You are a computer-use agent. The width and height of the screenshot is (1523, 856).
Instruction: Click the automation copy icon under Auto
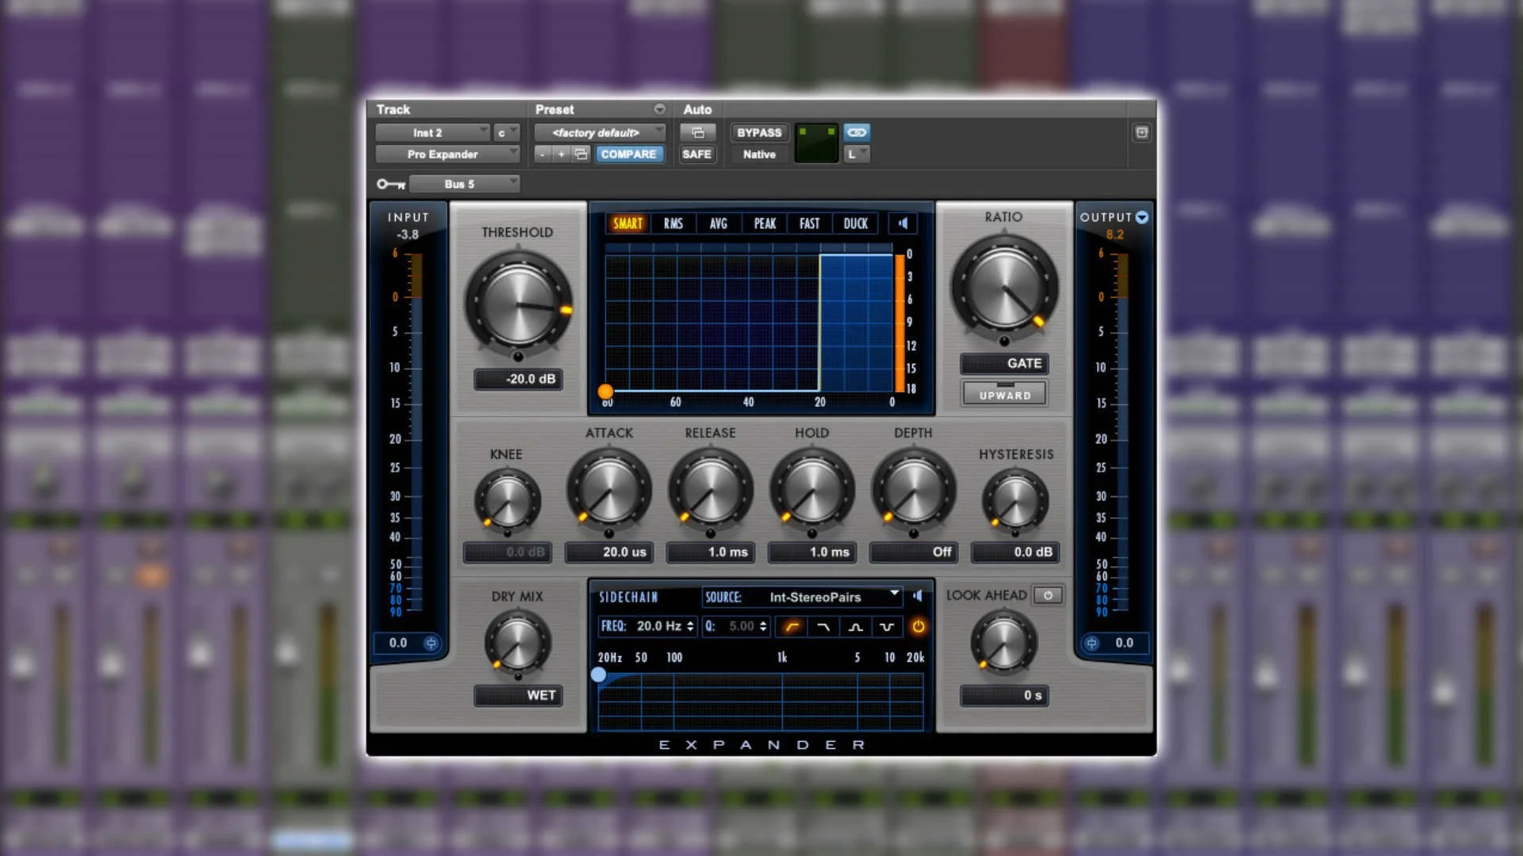click(697, 132)
